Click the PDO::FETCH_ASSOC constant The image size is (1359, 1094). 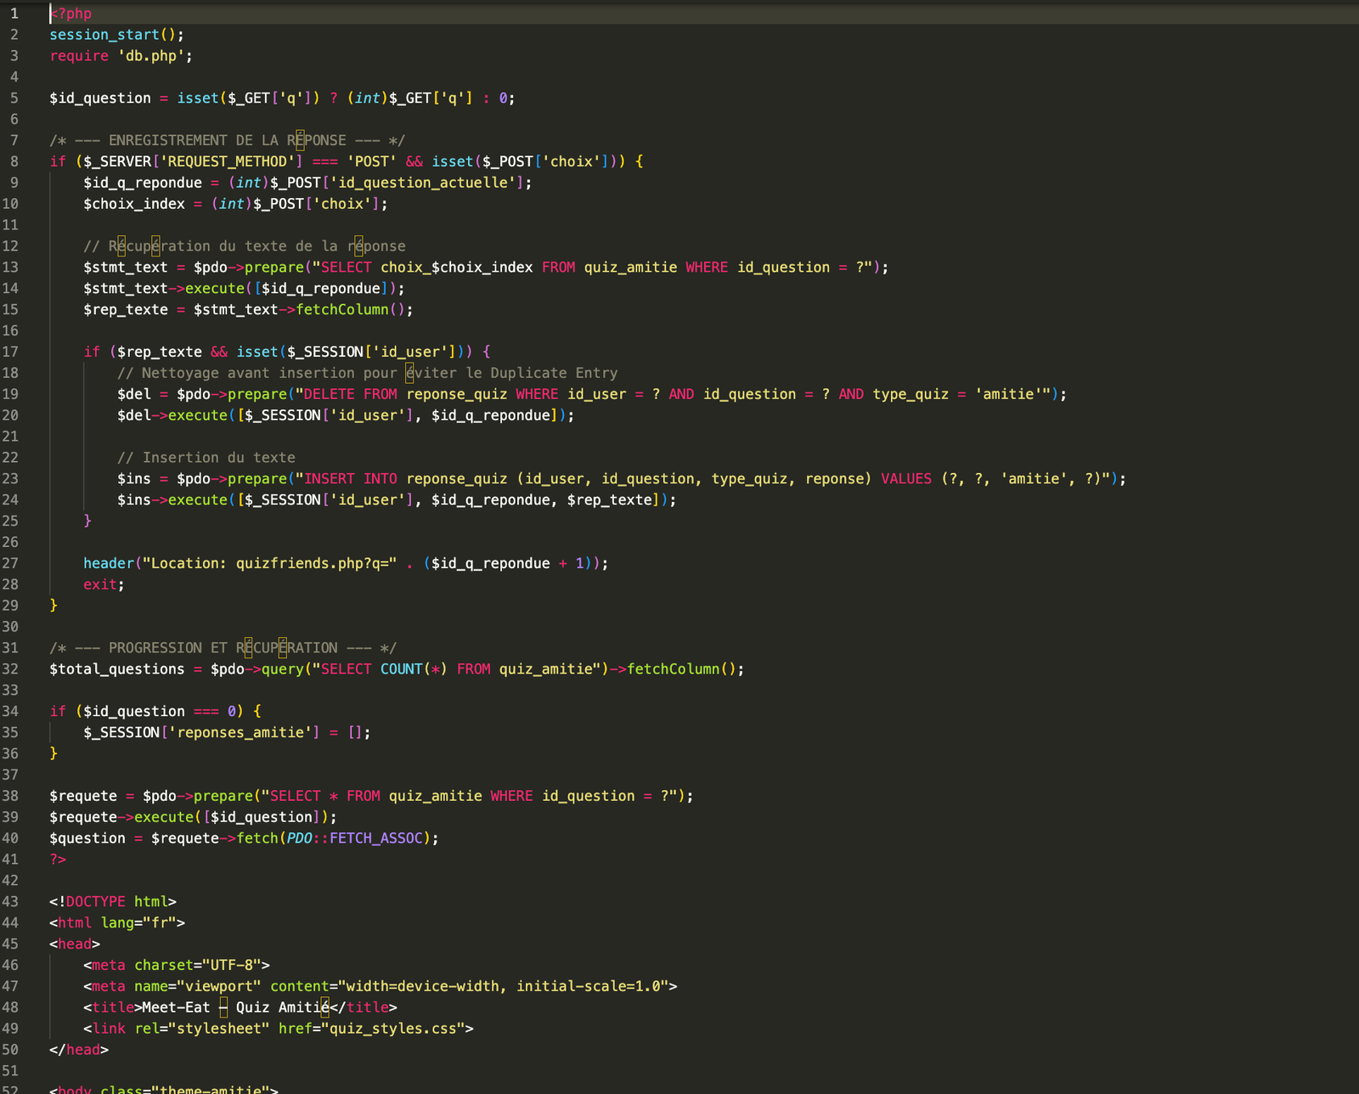pos(357,837)
